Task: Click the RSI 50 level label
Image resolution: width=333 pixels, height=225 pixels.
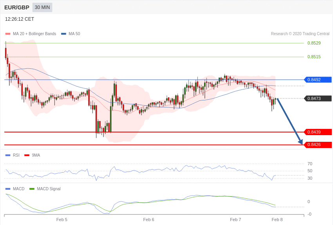Action: coord(310,171)
